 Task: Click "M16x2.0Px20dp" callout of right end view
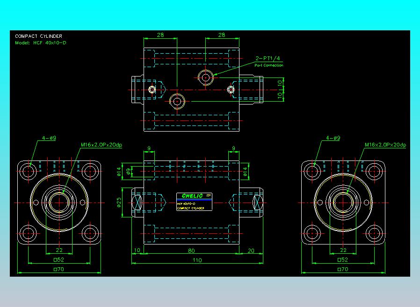click(x=385, y=145)
